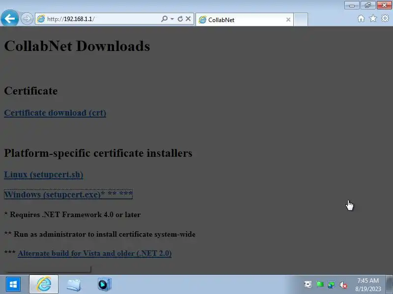Go back with the browser Back arrow

pos(9,18)
